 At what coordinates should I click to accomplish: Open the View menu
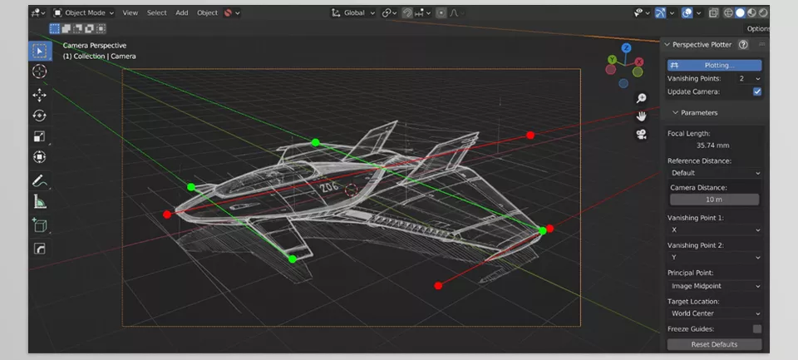pos(131,12)
